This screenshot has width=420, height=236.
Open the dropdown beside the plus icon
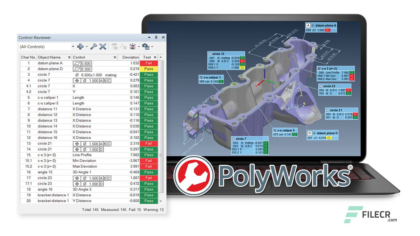87,47
